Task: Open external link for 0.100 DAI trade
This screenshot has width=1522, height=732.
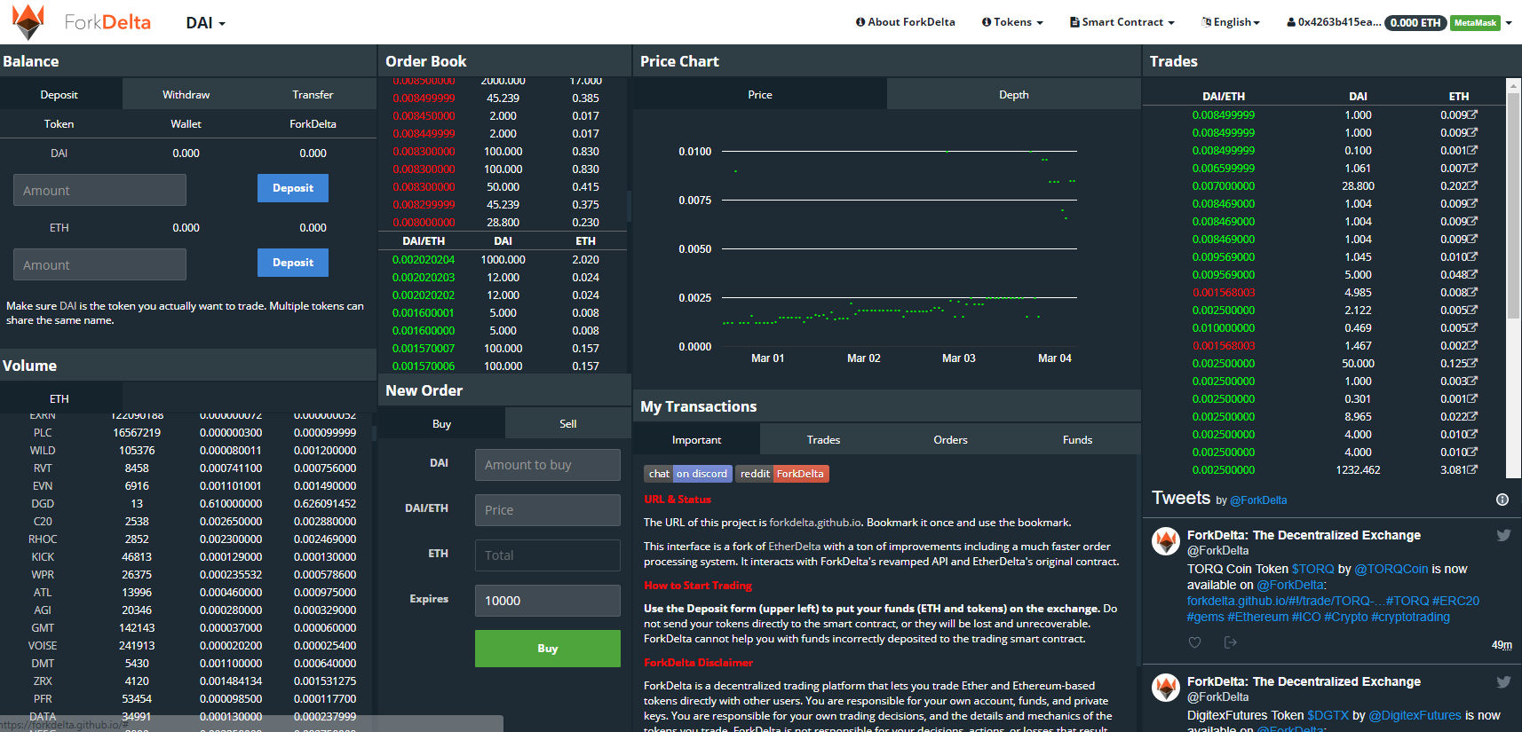Action: click(1472, 150)
